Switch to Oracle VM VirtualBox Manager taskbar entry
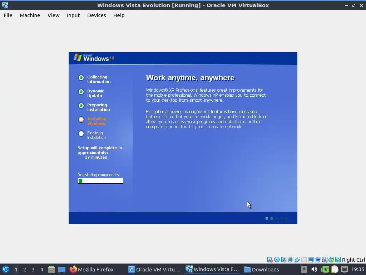Viewport: 366px width, 275px height. click(154, 269)
